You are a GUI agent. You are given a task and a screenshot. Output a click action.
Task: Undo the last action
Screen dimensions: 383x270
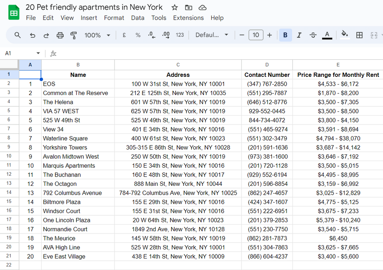coord(32,35)
